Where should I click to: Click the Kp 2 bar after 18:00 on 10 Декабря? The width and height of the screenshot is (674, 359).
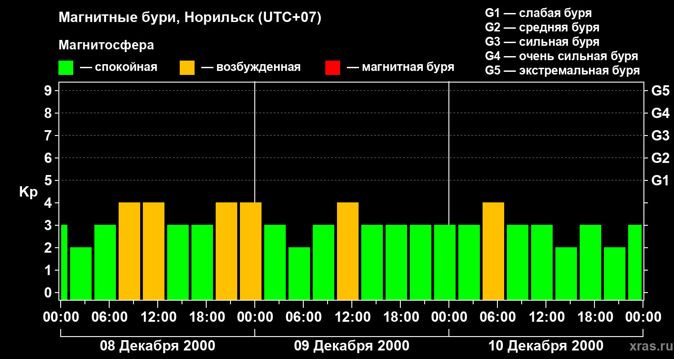point(615,273)
